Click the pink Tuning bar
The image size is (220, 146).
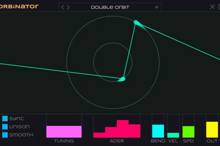(x=64, y=132)
